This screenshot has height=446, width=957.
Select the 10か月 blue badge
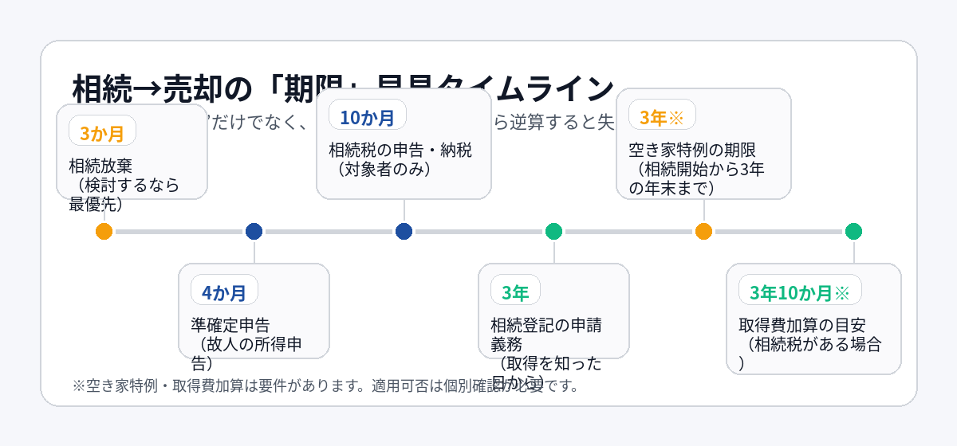click(367, 116)
